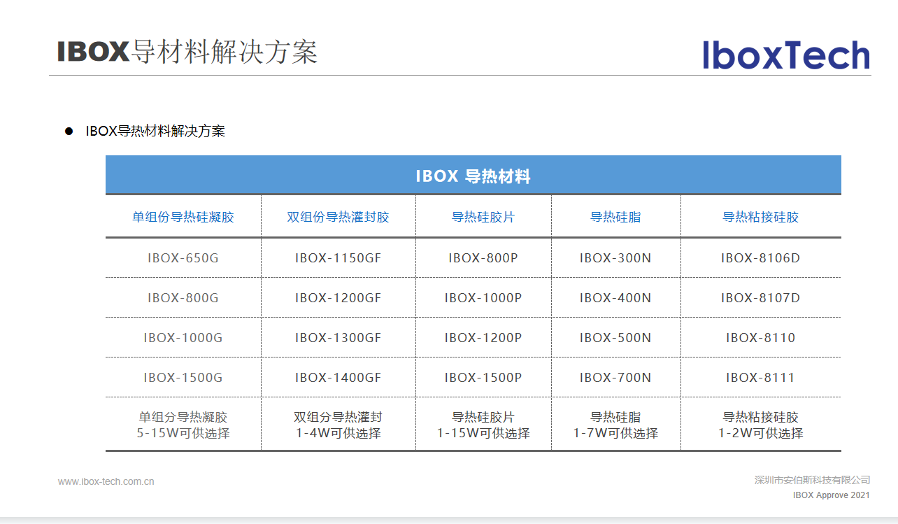Select the IBOX-650G cell
Image resolution: width=898 pixels, height=524 pixels.
pos(183,258)
